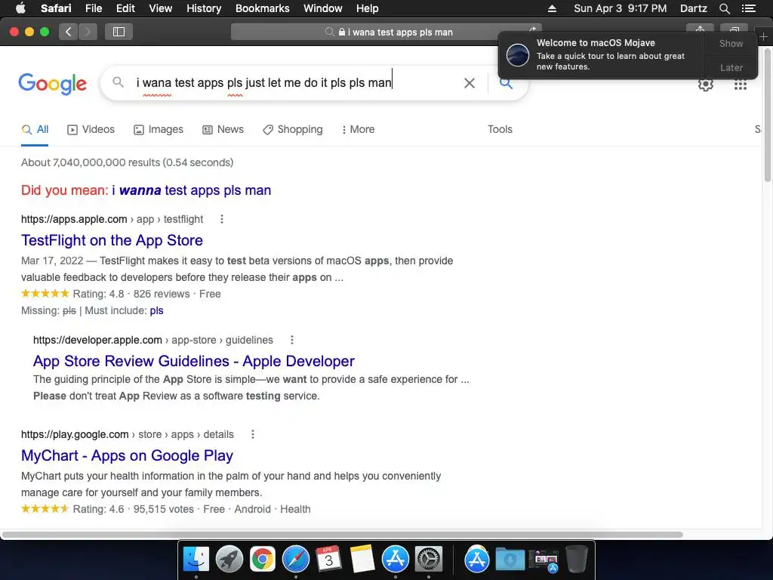Open the Help menu
The image size is (773, 580).
(368, 8)
